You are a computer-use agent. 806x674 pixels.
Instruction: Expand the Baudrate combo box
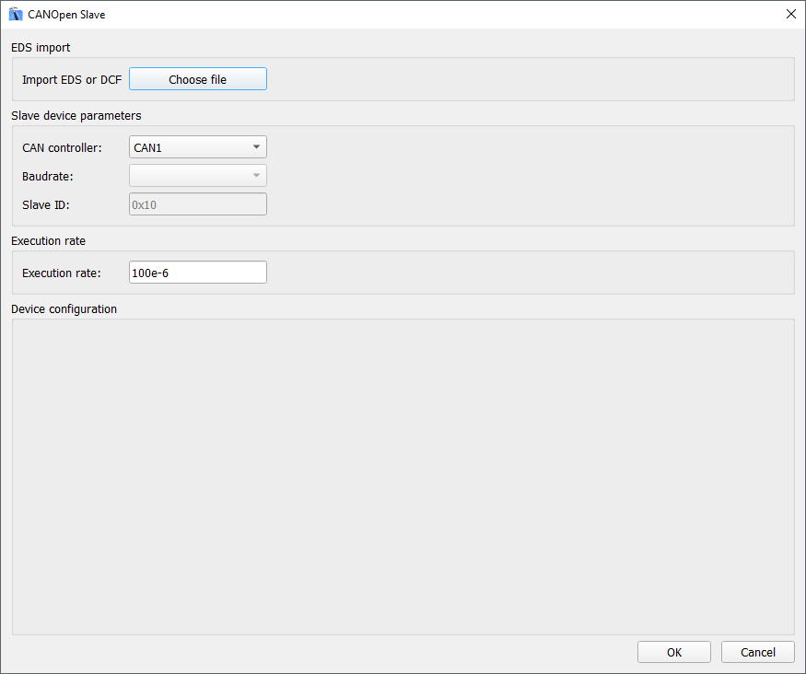[197, 176]
